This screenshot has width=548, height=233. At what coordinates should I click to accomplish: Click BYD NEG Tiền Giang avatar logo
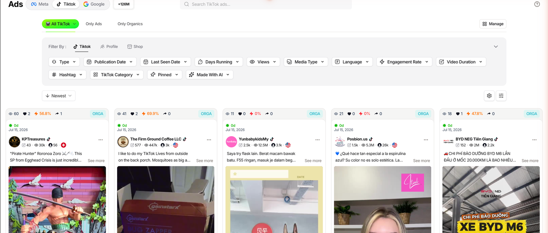[x=448, y=142]
